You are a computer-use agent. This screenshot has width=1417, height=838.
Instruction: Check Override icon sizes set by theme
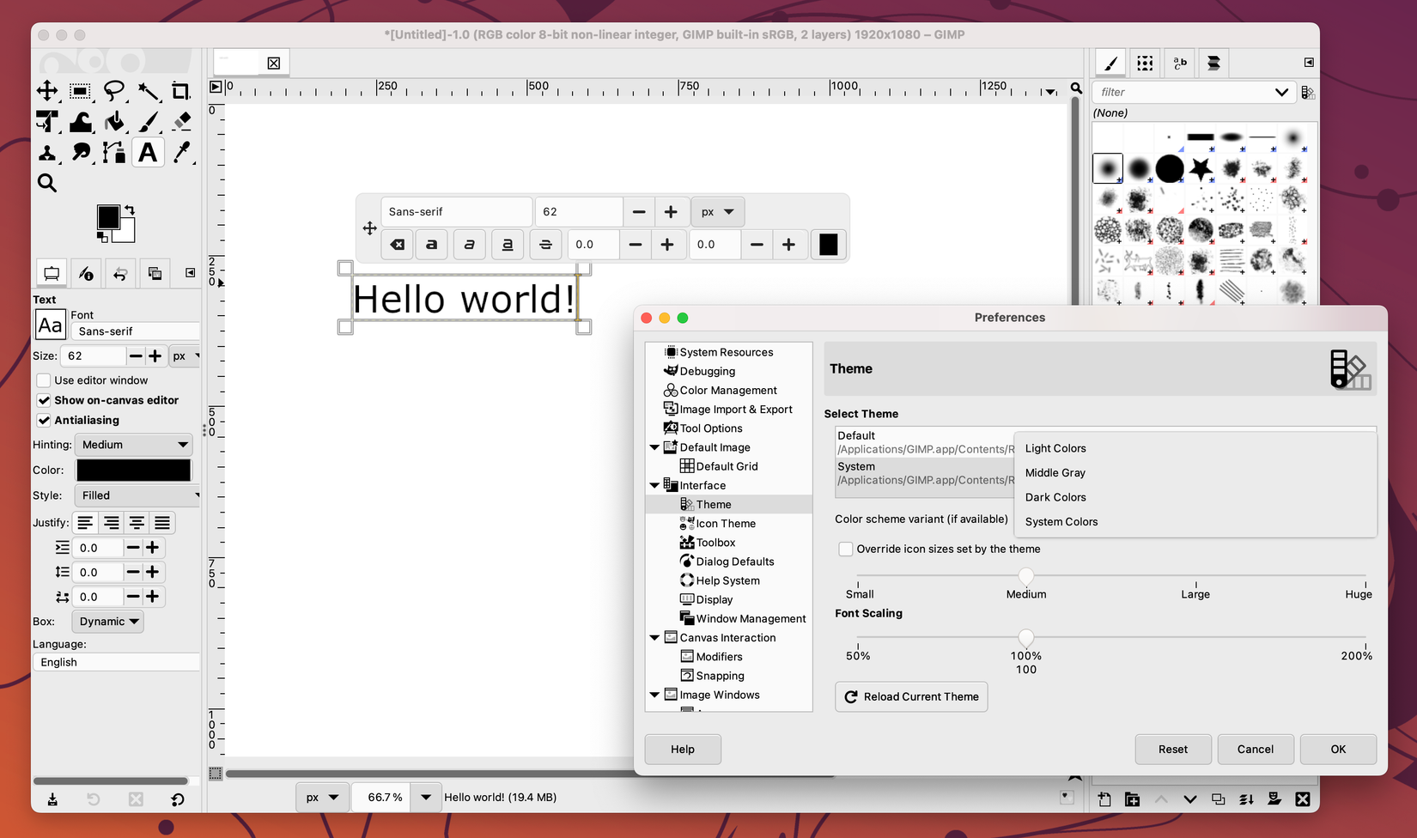coord(846,549)
